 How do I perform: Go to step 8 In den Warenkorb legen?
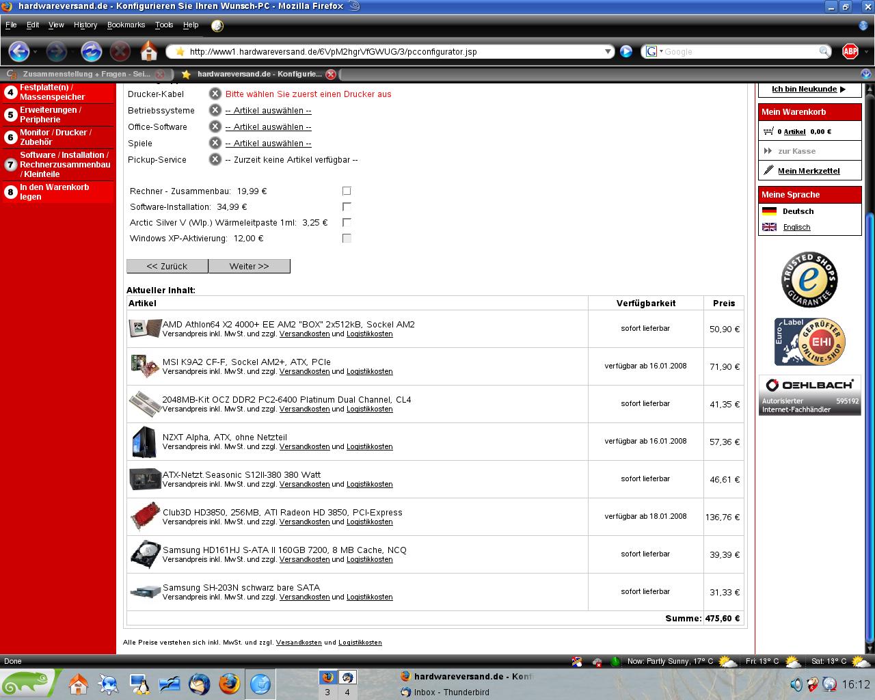click(x=58, y=192)
